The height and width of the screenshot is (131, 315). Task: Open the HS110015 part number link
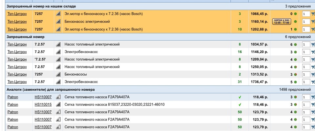click(x=43, y=104)
